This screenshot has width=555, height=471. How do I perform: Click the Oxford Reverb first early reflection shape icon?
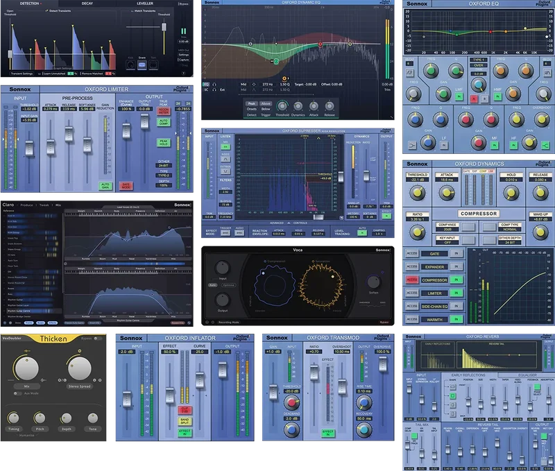pos(453,387)
